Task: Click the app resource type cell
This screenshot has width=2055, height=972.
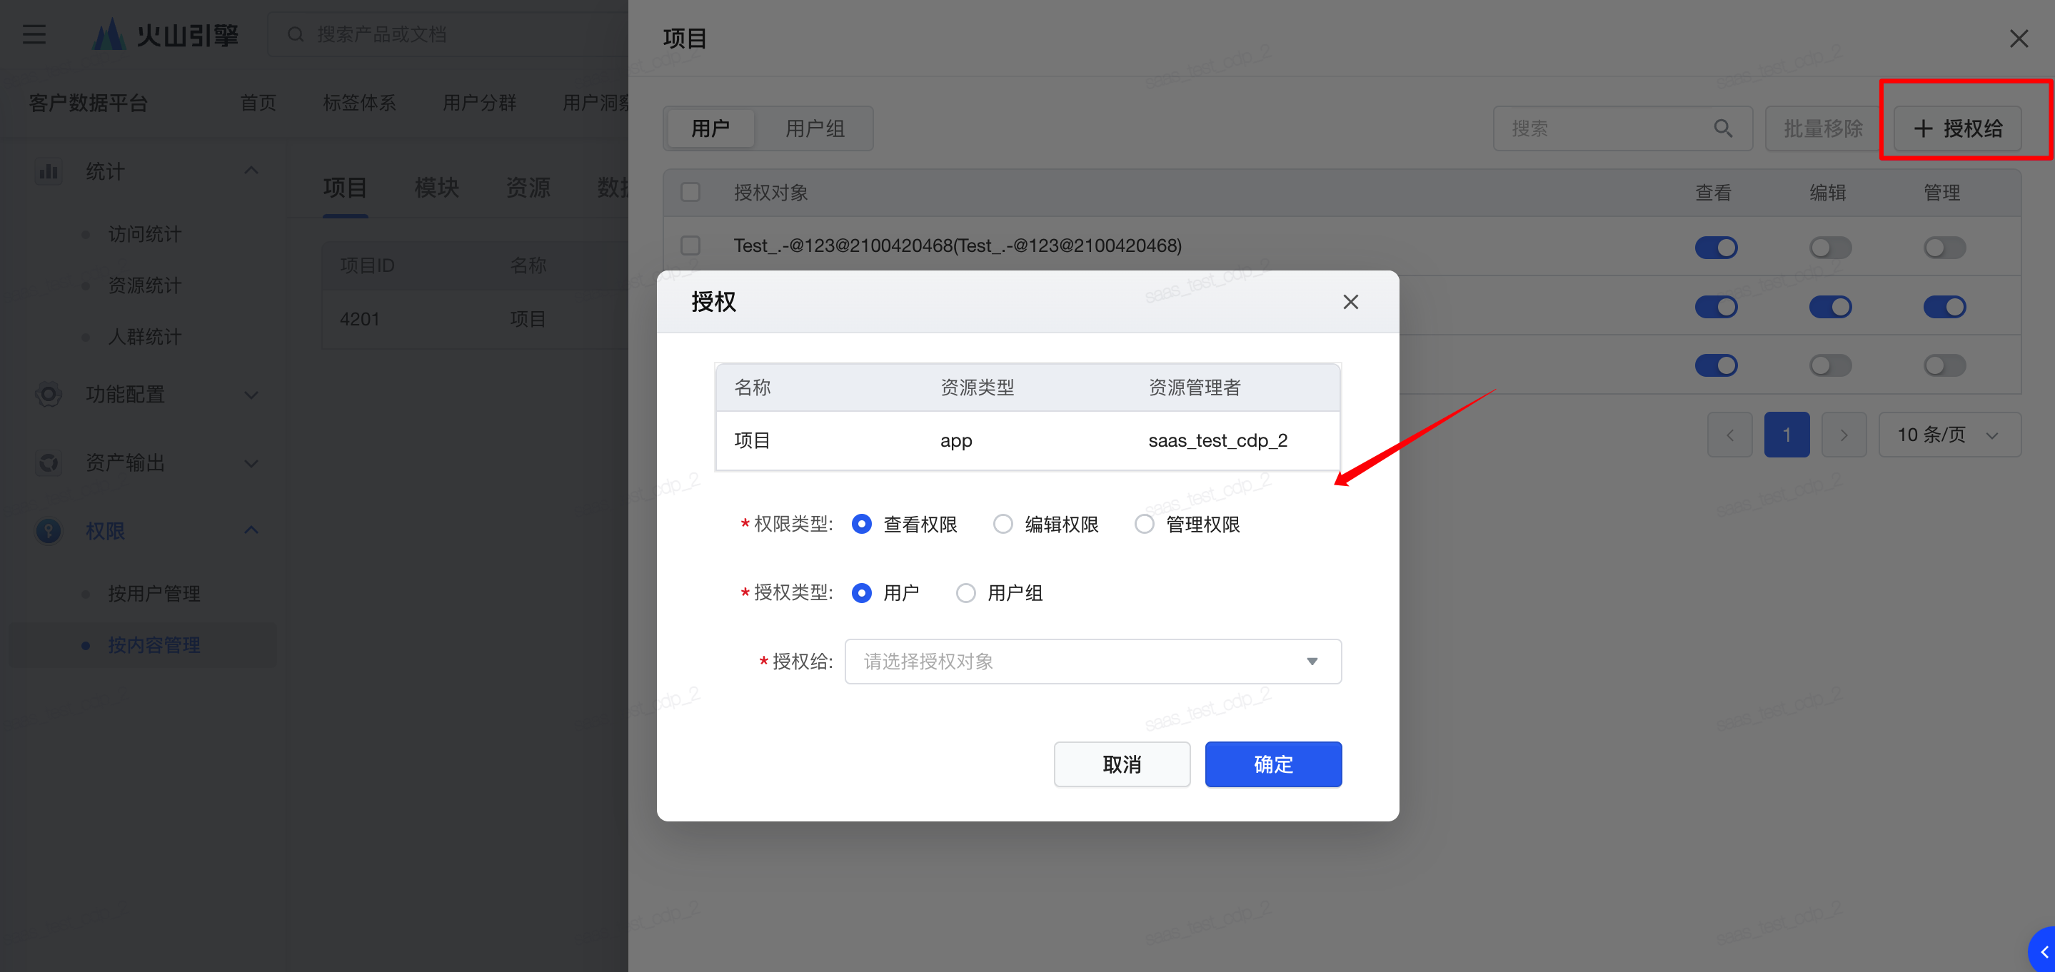Action: coord(955,441)
